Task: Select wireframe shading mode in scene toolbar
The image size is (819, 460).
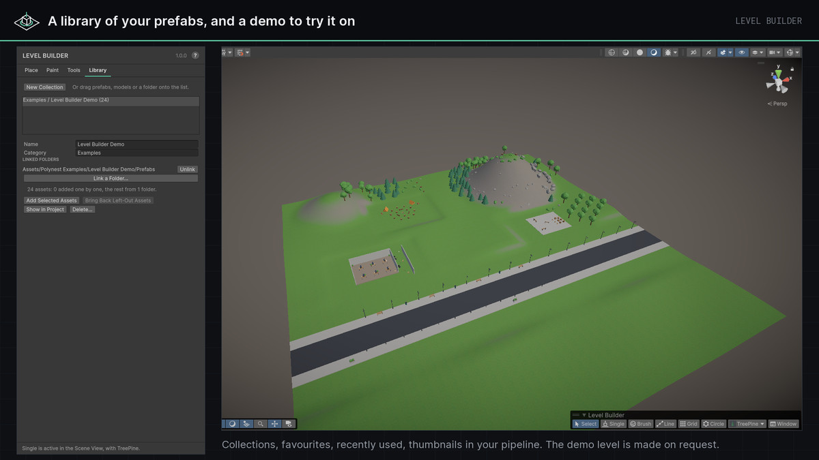Action: (x=612, y=52)
